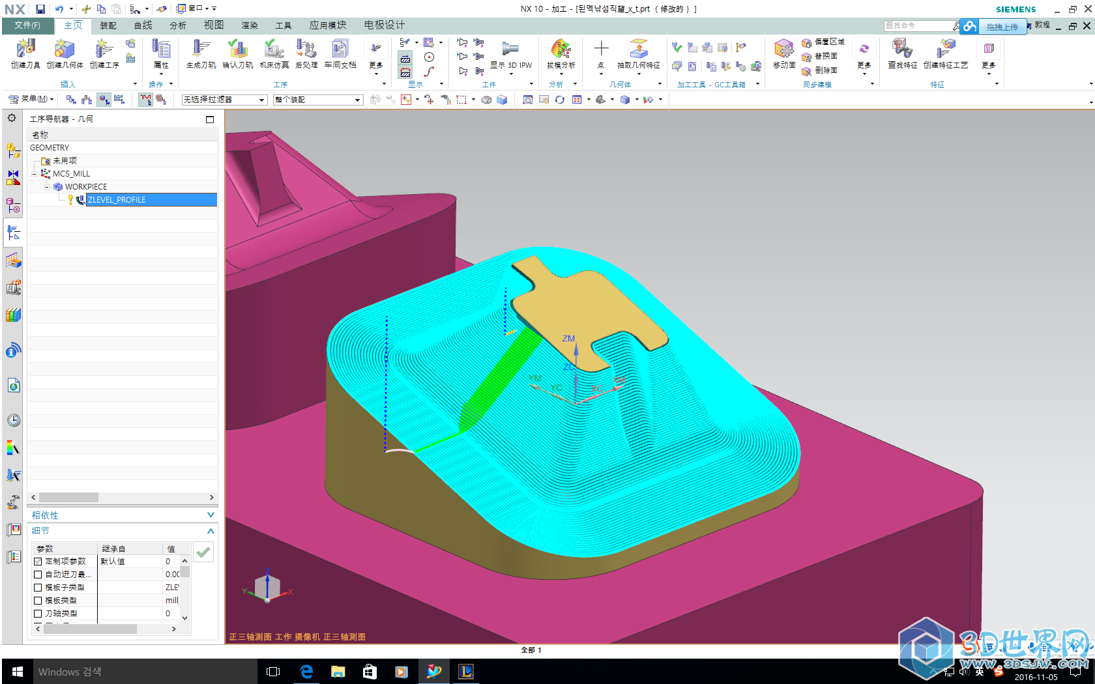Click the 显示 3D IPW icon

click(510, 53)
